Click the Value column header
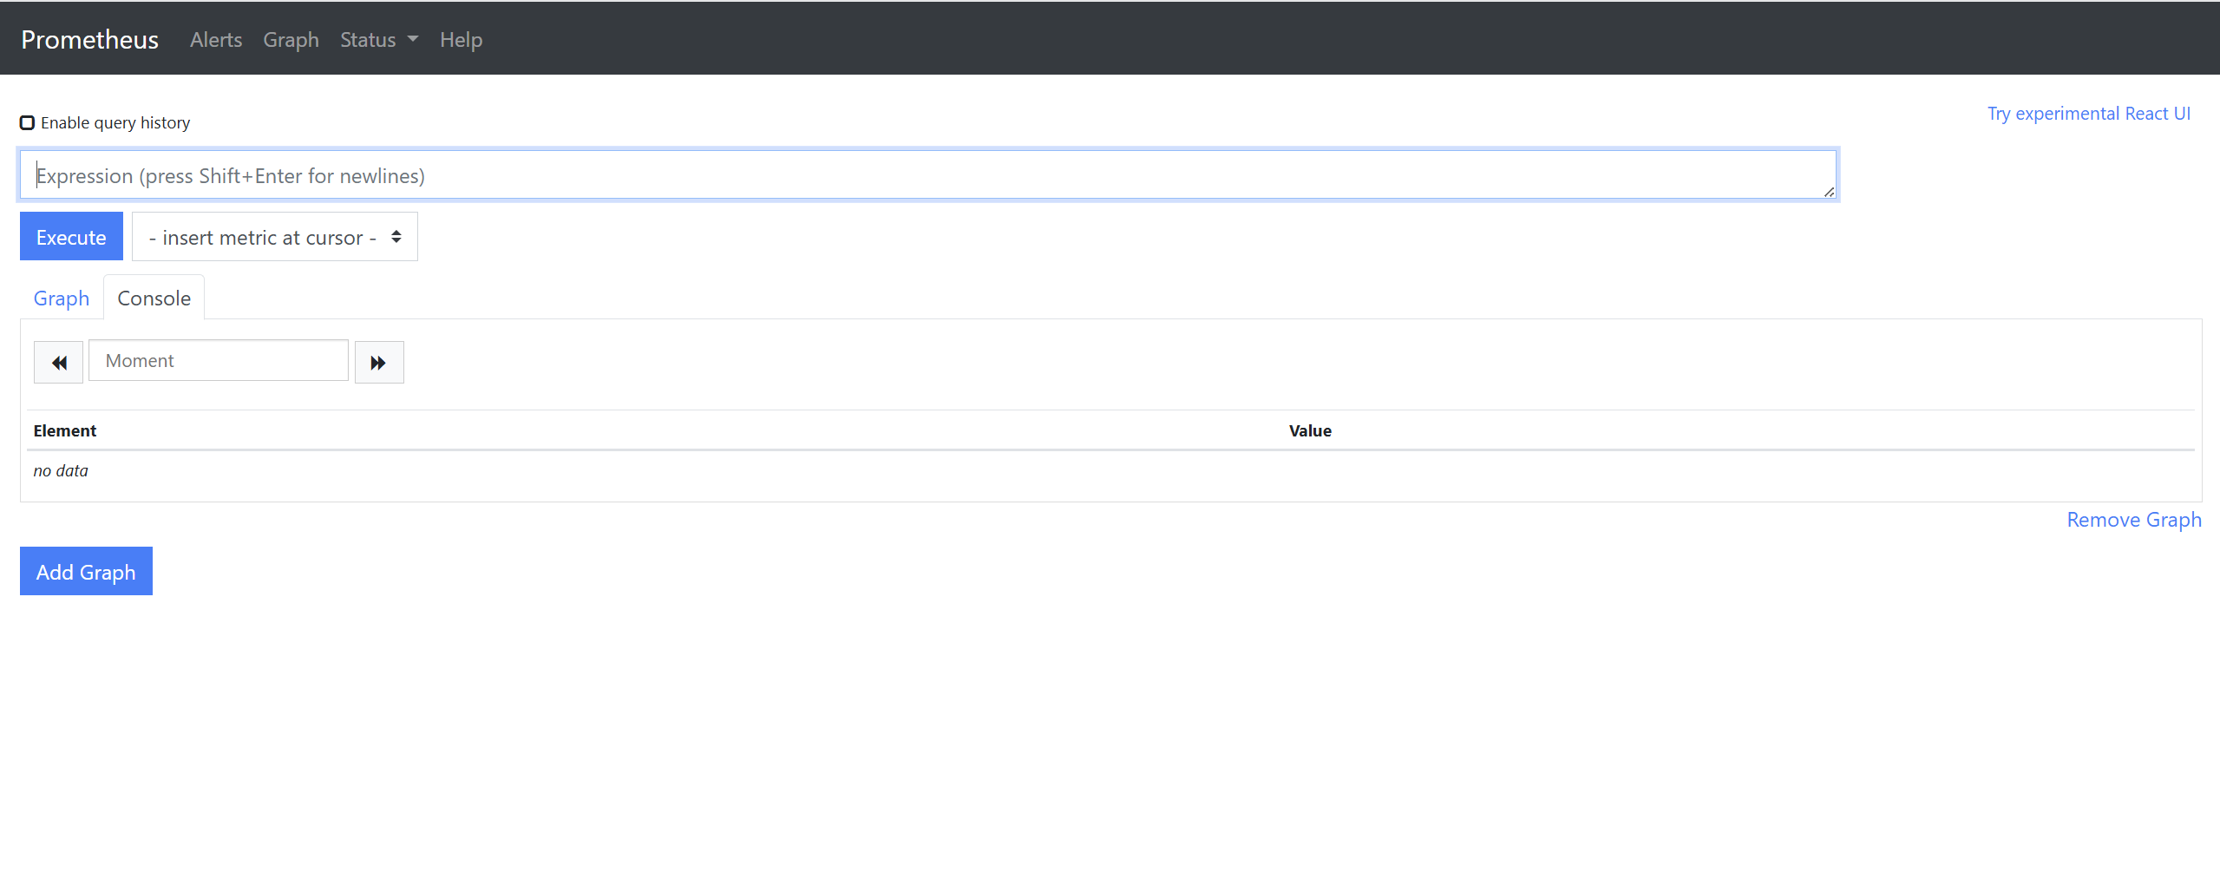Screen dimensions: 2220x879 (1310, 431)
